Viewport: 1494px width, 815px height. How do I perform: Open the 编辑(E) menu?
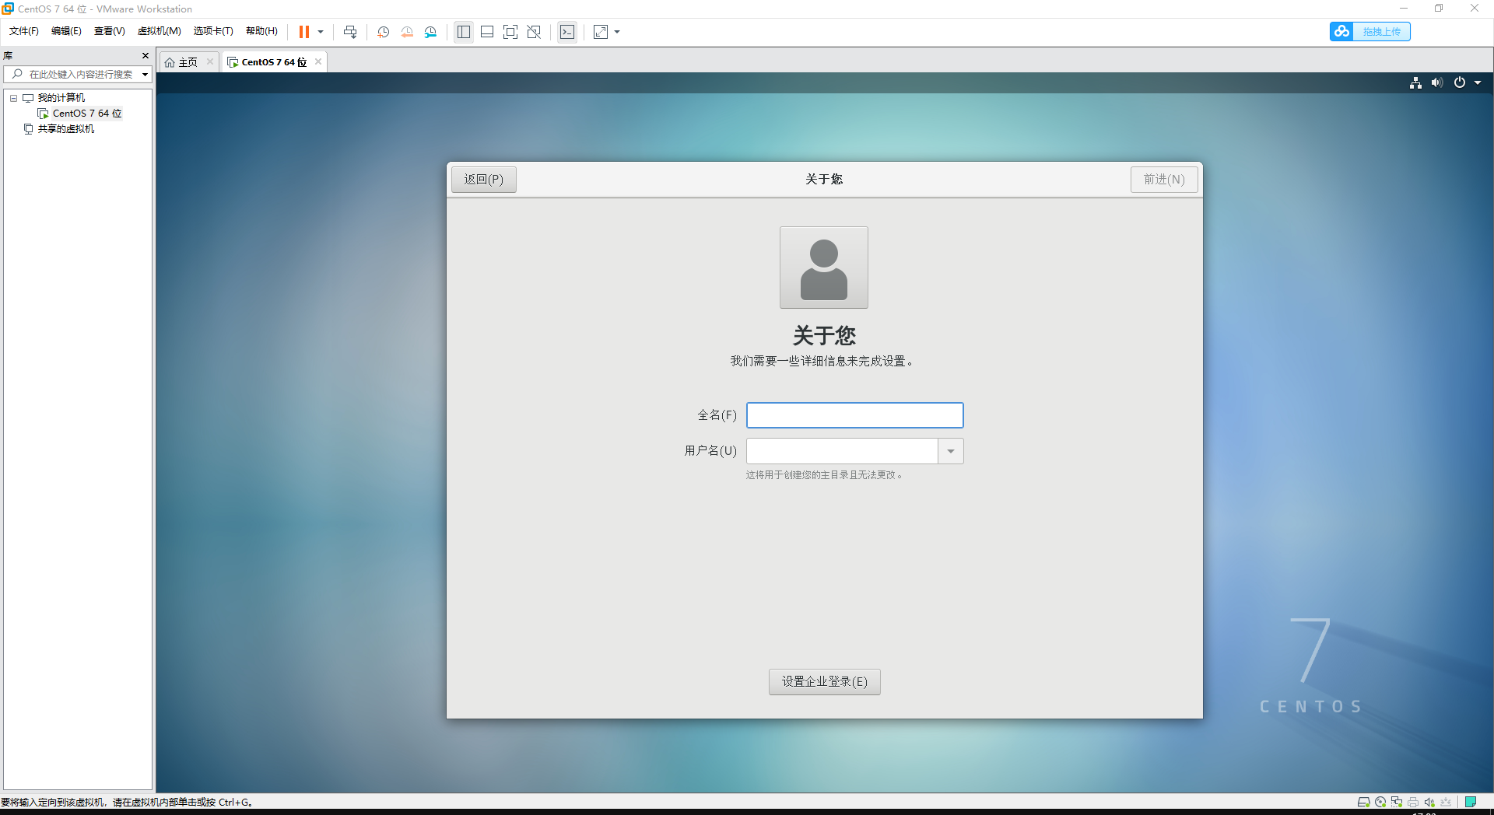(66, 31)
